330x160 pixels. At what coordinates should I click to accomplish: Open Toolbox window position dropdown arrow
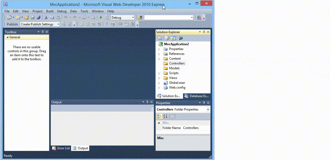pos(38,32)
